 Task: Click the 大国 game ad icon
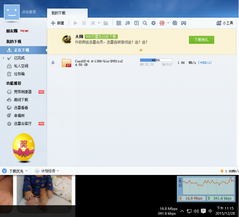coord(67,39)
